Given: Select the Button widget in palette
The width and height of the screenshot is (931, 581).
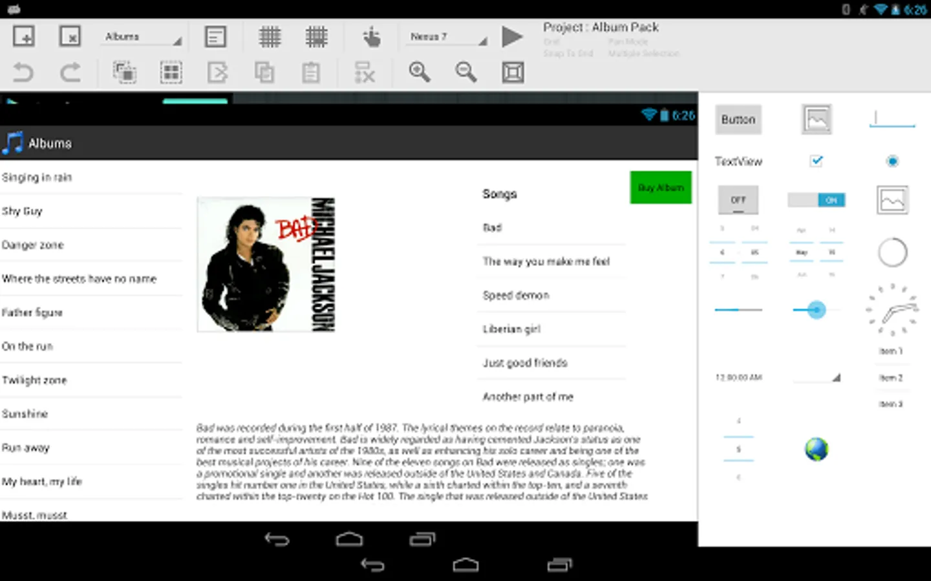Looking at the screenshot, I should click(x=738, y=119).
